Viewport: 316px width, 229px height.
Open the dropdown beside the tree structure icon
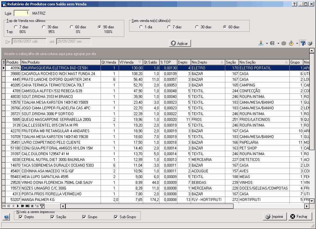point(267,44)
